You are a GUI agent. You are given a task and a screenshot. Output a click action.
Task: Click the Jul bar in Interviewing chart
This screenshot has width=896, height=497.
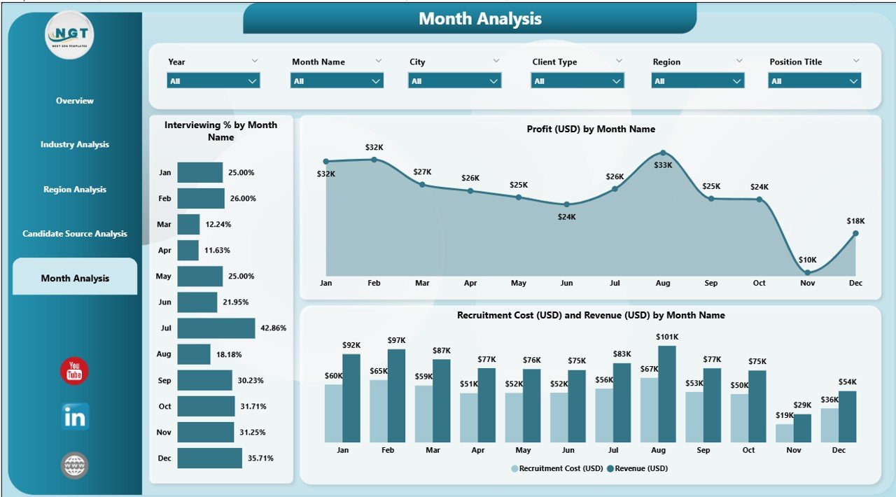coord(217,328)
